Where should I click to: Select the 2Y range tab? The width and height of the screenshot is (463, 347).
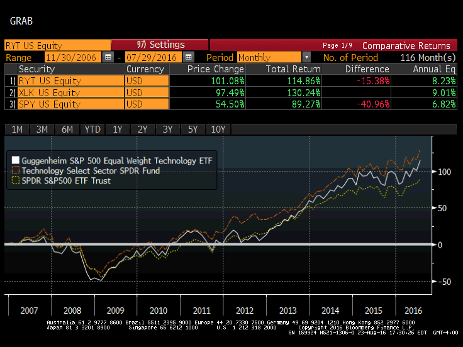point(143,129)
